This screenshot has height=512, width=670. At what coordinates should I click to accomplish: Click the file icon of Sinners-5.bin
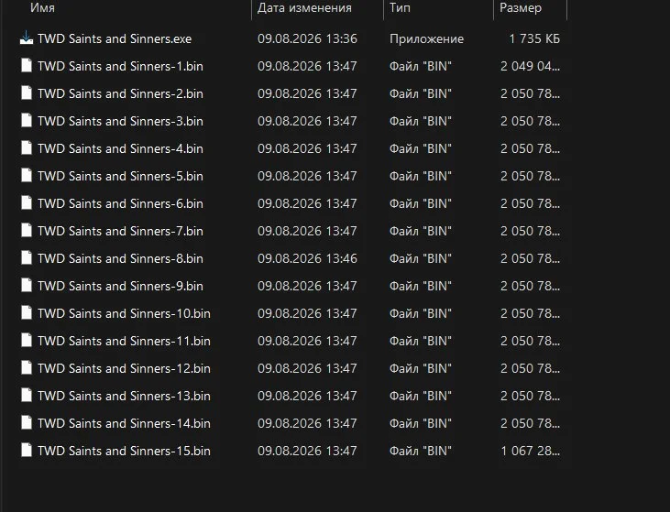[x=27, y=176]
